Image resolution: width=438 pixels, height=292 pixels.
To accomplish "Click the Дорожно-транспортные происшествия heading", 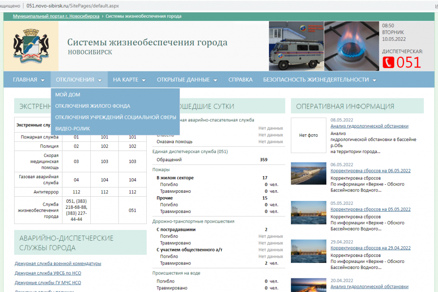I will click(193, 221).
